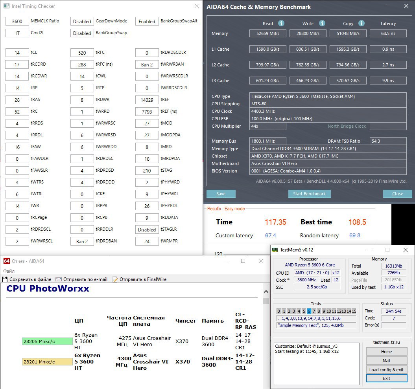The width and height of the screenshot is (415, 389).
Task: Start the AIDA64 benchmark
Action: click(x=309, y=194)
